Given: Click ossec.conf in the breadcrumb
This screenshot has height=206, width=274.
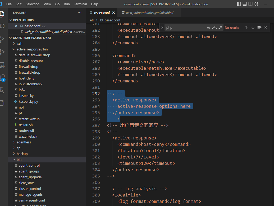Looking at the screenshot, I should tap(112, 20).
